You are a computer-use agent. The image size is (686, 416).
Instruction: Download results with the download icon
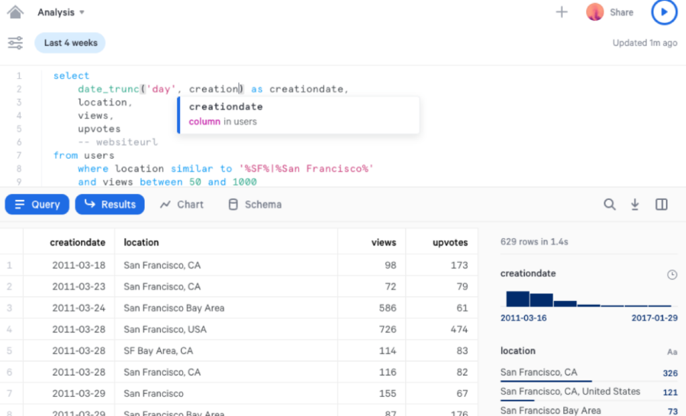(x=635, y=204)
